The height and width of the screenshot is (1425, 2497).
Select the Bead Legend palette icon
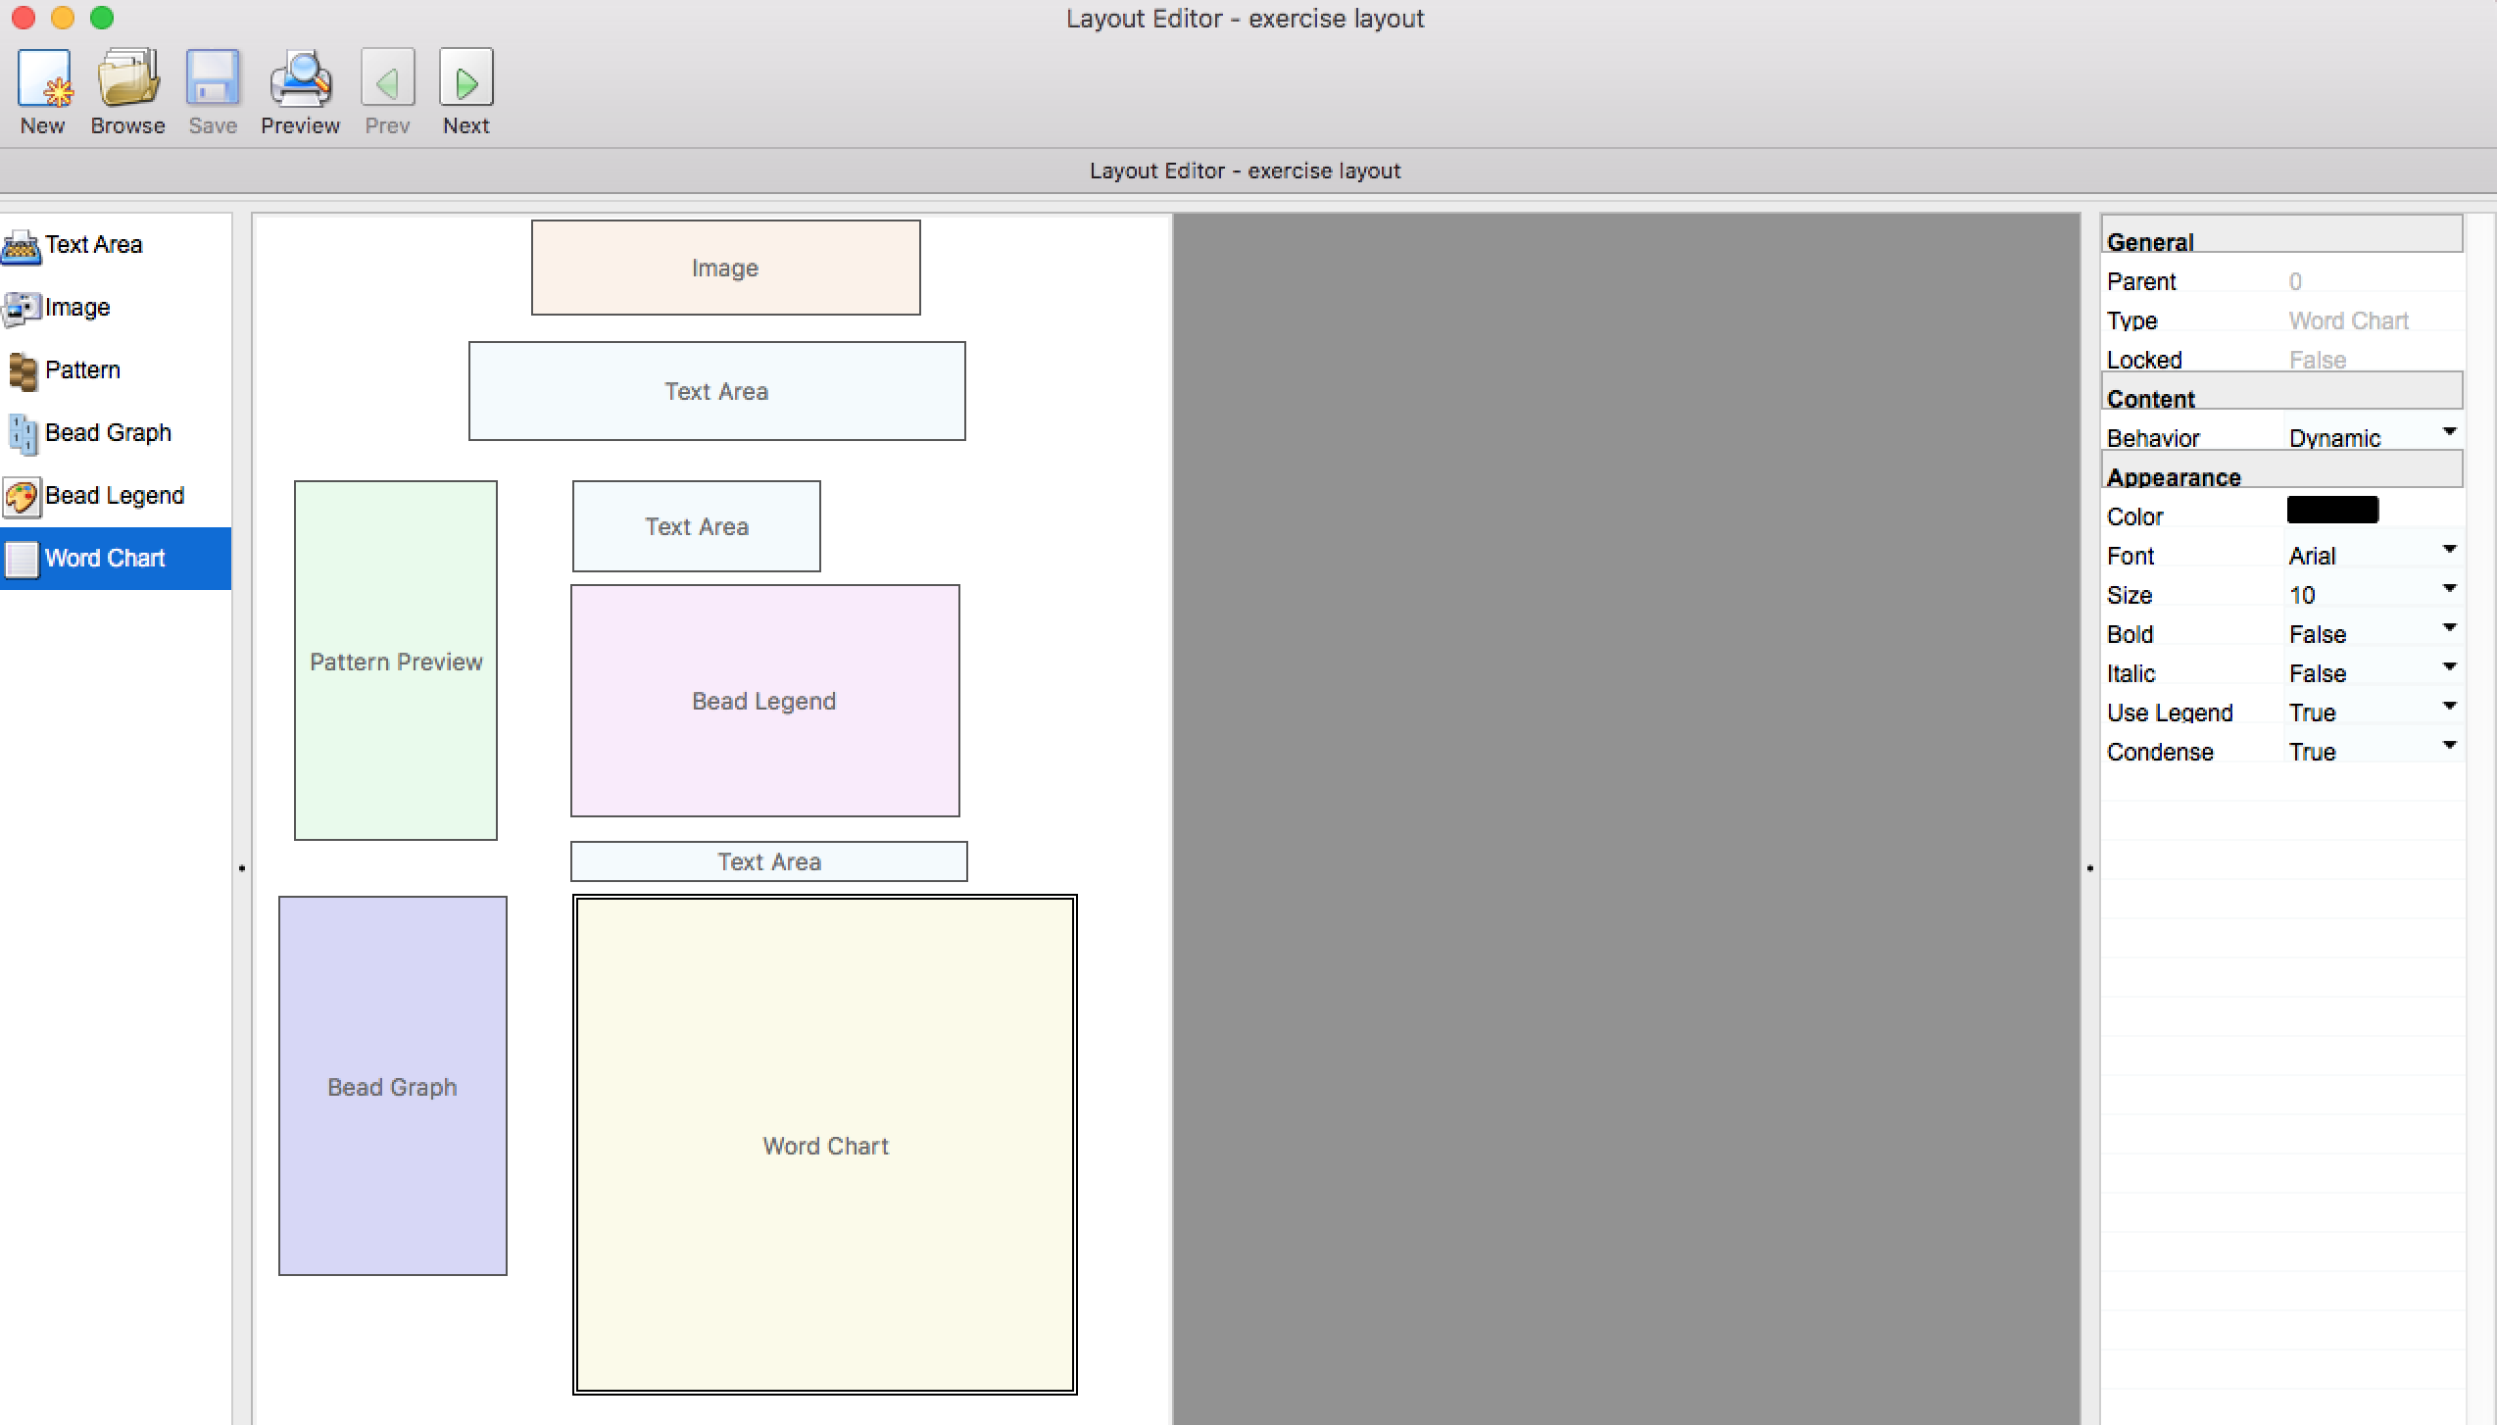click(x=21, y=497)
